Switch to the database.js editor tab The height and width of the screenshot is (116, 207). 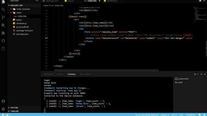pos(112,1)
